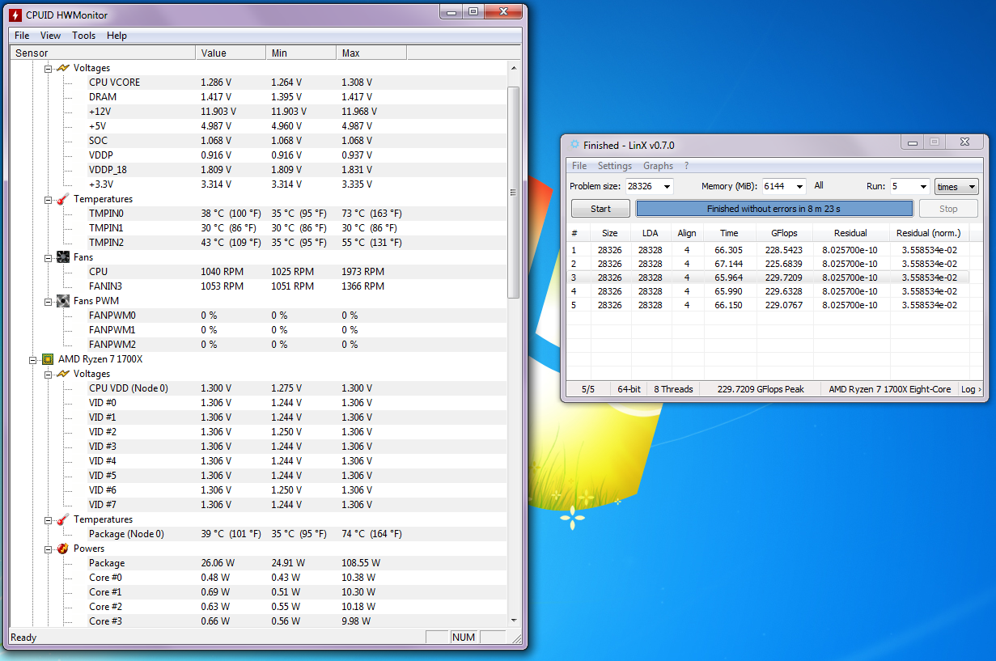
Task: Select the DRAM voltage row label
Action: (x=103, y=97)
